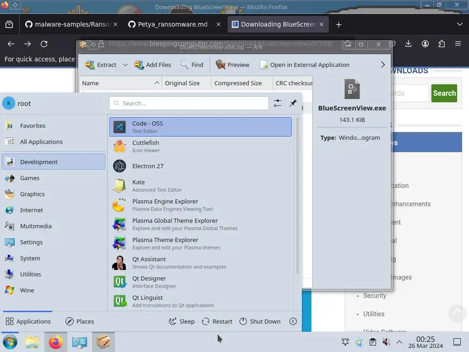Viewport: 469px width, 352px height.
Task: Open Firefox downloads panel
Action: (408, 44)
